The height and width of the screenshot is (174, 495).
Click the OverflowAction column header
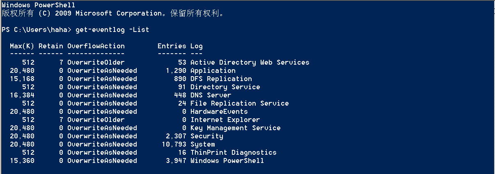pyautogui.click(x=96, y=46)
